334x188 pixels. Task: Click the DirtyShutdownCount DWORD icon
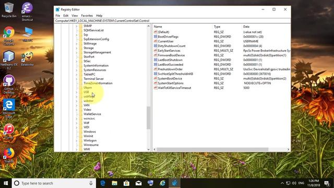click(x=156, y=46)
